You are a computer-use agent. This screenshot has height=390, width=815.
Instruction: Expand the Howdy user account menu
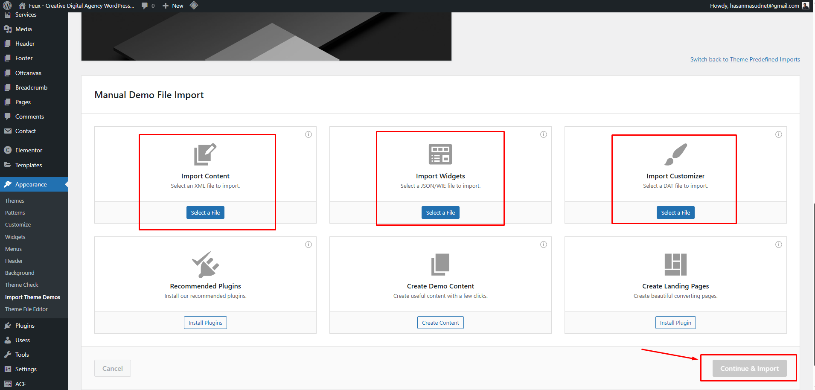[x=754, y=6]
